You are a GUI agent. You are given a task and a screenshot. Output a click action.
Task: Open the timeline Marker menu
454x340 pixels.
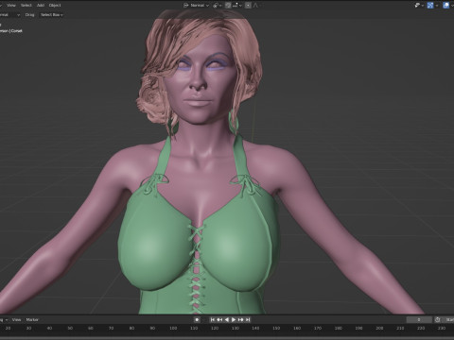click(x=32, y=320)
